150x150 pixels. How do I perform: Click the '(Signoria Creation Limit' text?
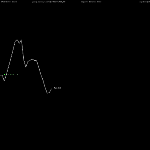click(91, 2)
